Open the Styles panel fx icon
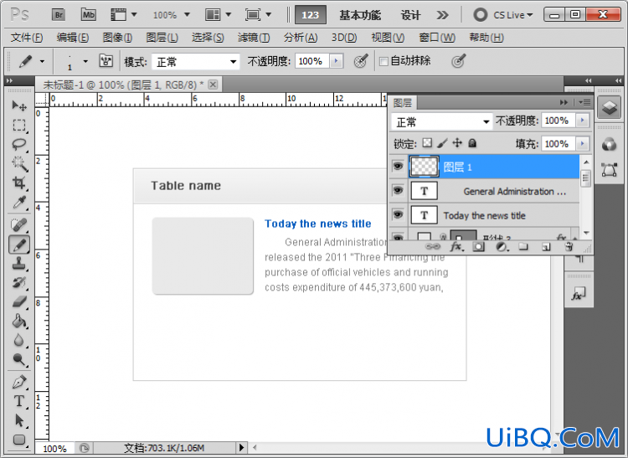 coord(579,295)
